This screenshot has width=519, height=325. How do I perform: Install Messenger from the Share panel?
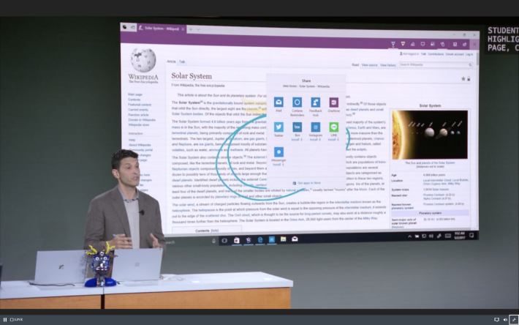coord(279,164)
